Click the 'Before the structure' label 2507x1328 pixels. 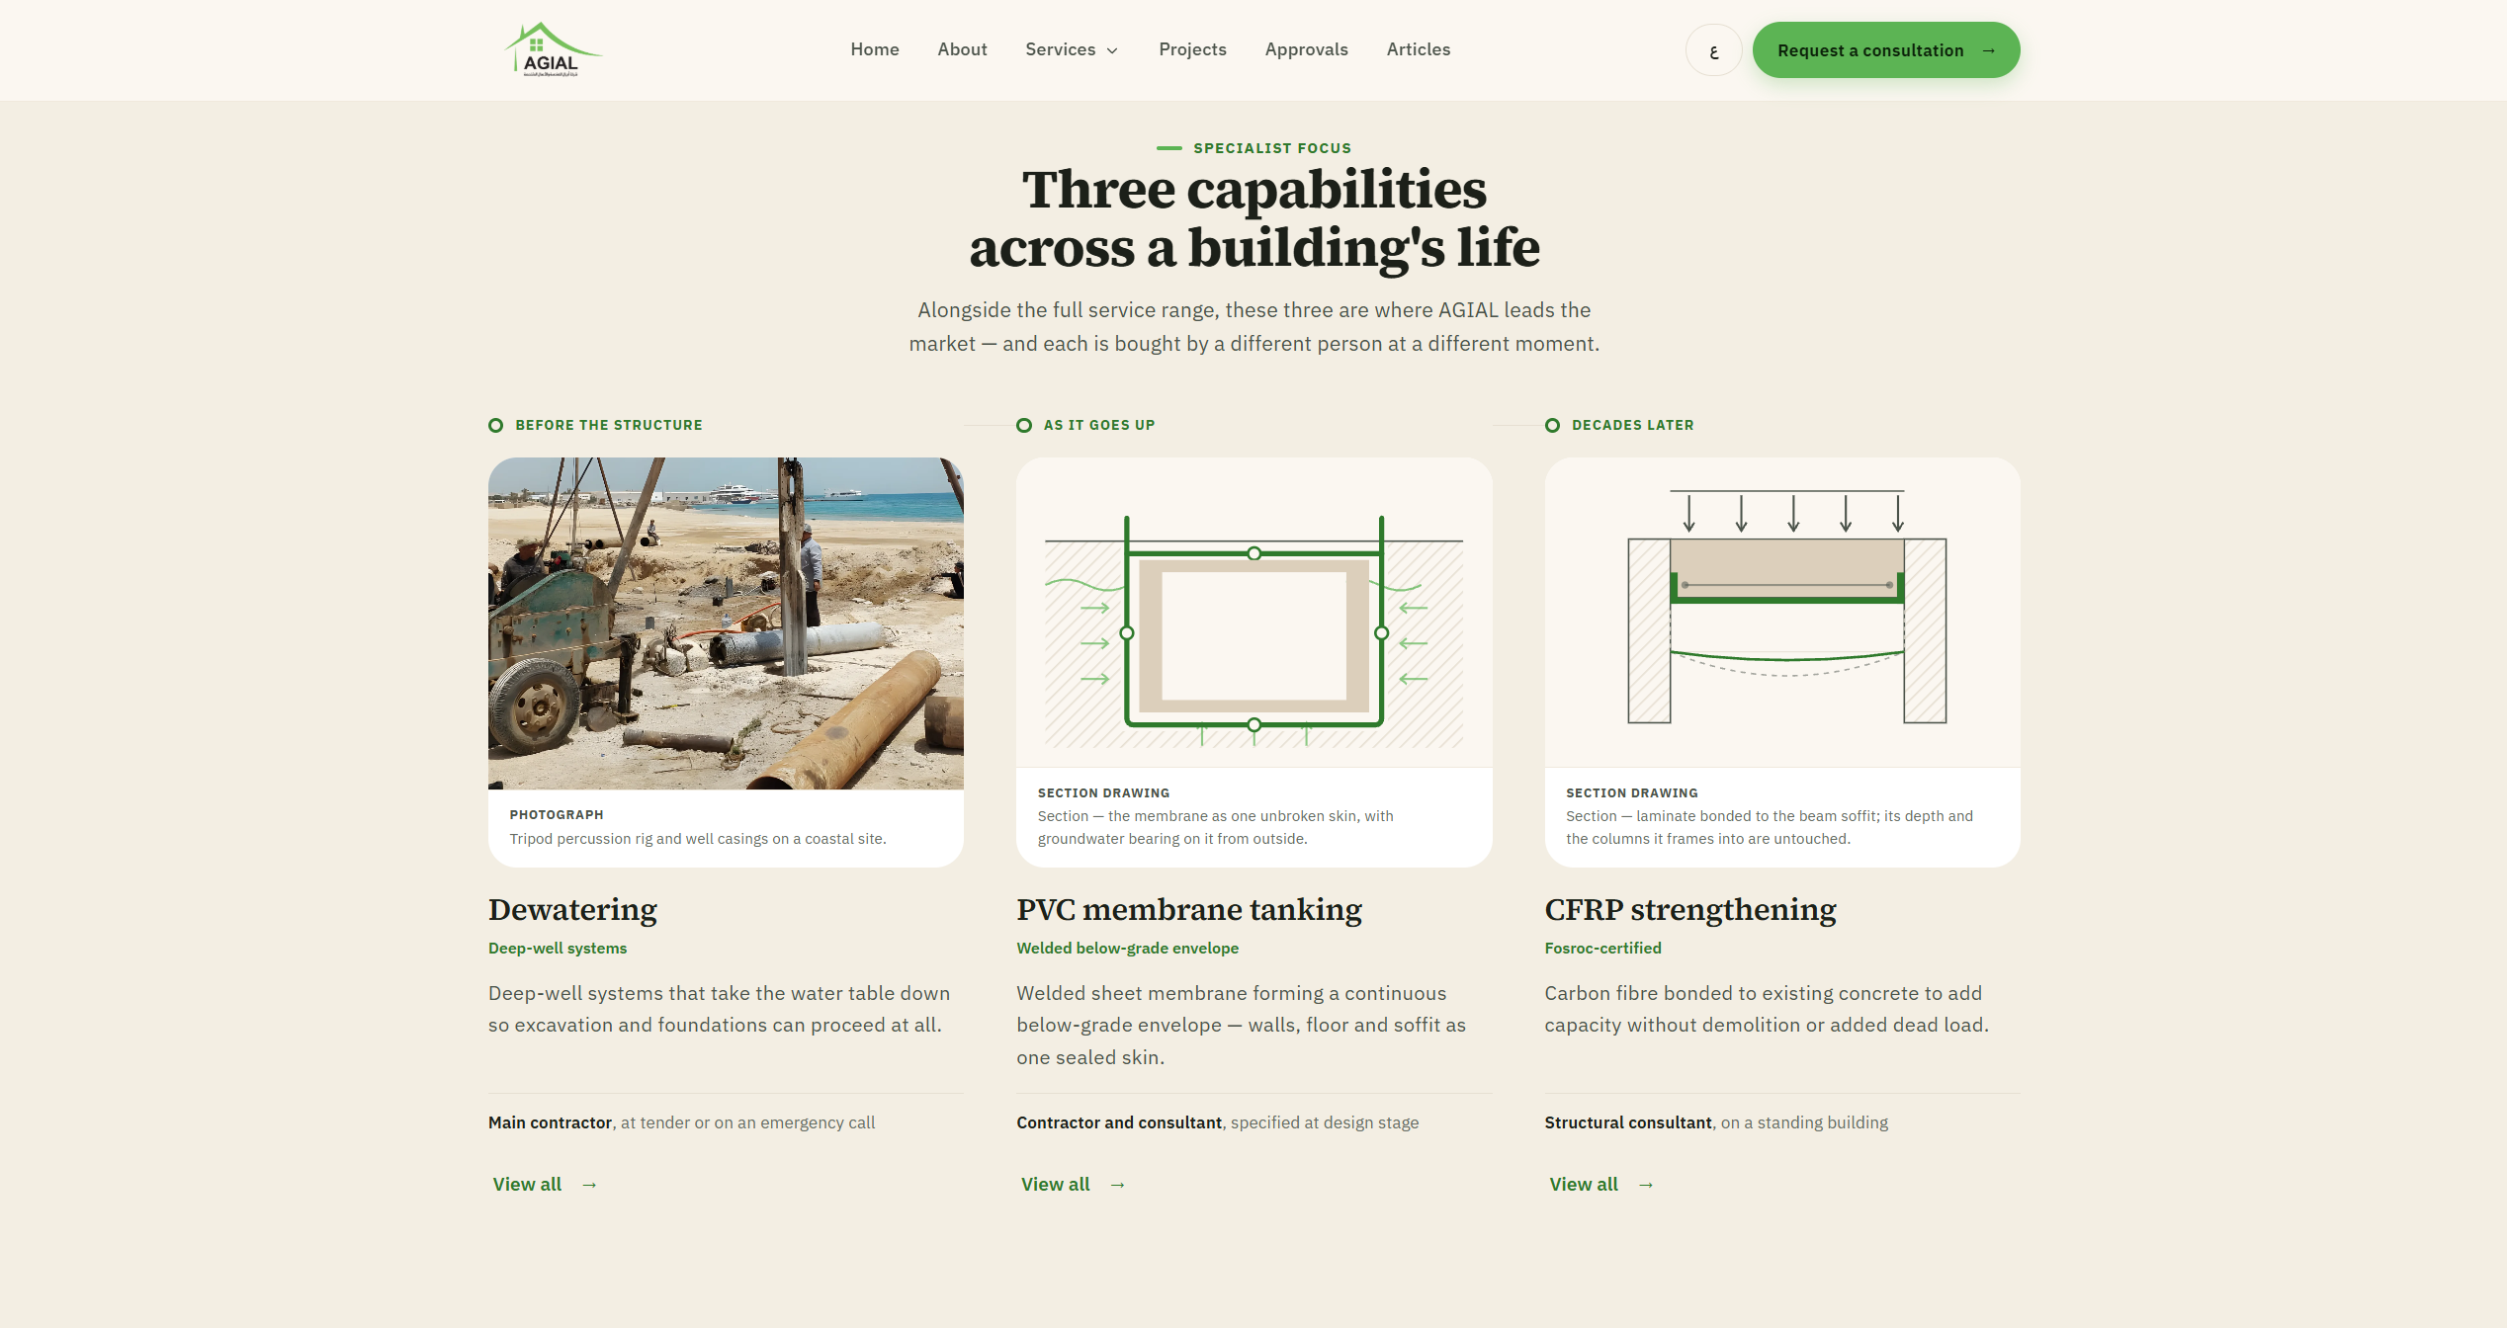[608, 425]
